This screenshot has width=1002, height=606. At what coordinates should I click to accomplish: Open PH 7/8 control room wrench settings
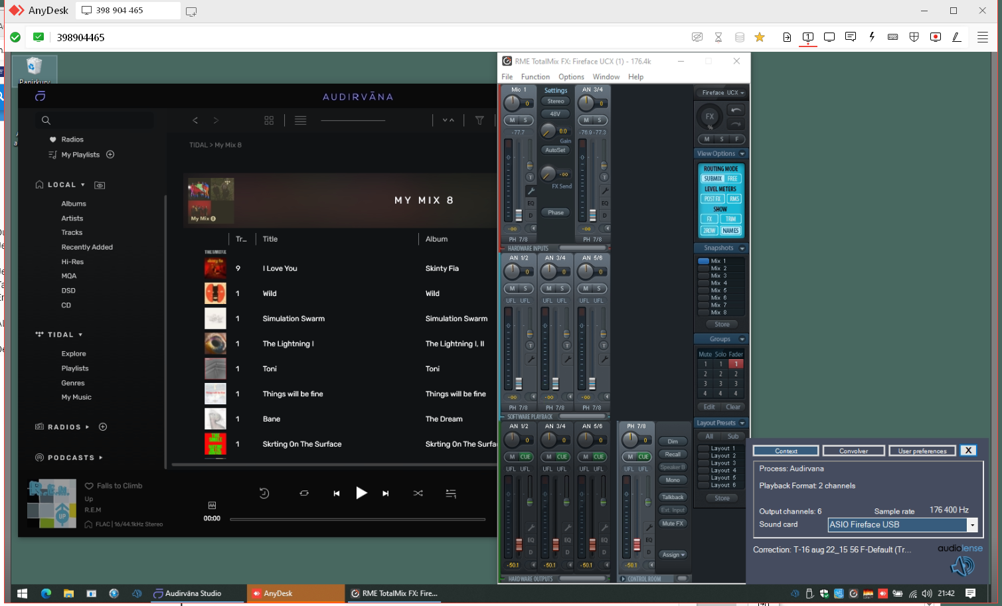point(649,528)
